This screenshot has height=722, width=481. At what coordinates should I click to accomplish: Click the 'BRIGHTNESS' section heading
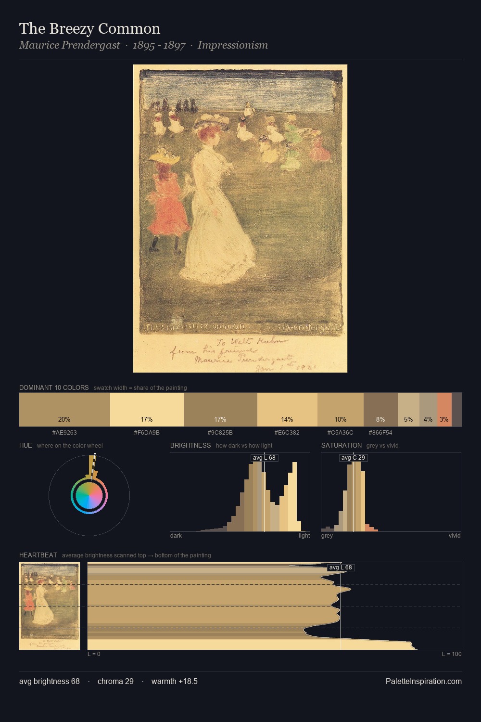coord(190,445)
